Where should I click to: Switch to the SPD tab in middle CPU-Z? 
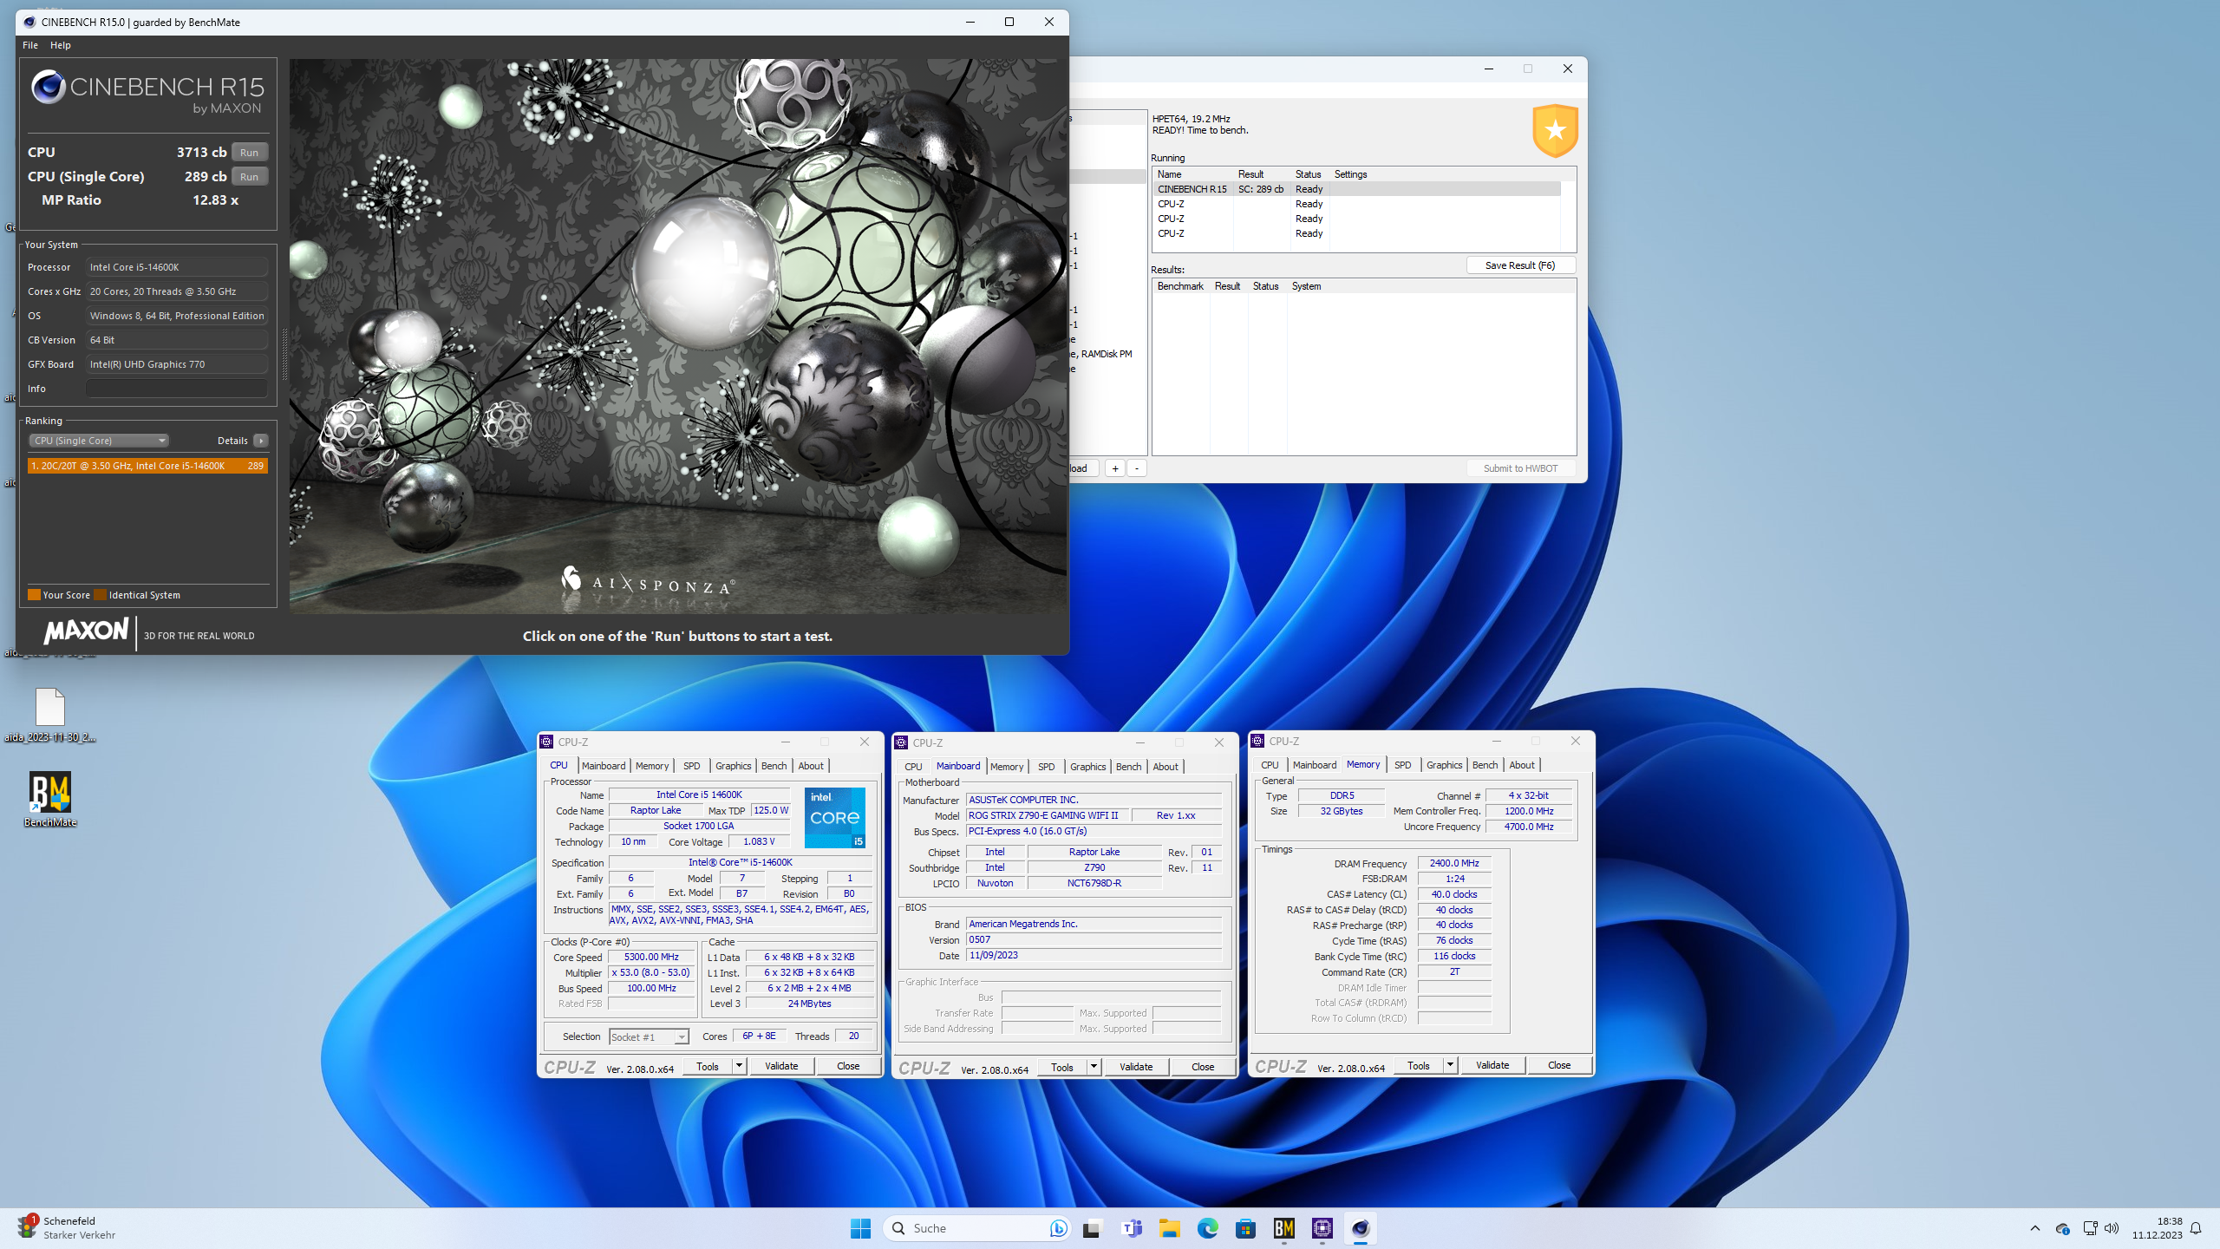[x=1046, y=767]
